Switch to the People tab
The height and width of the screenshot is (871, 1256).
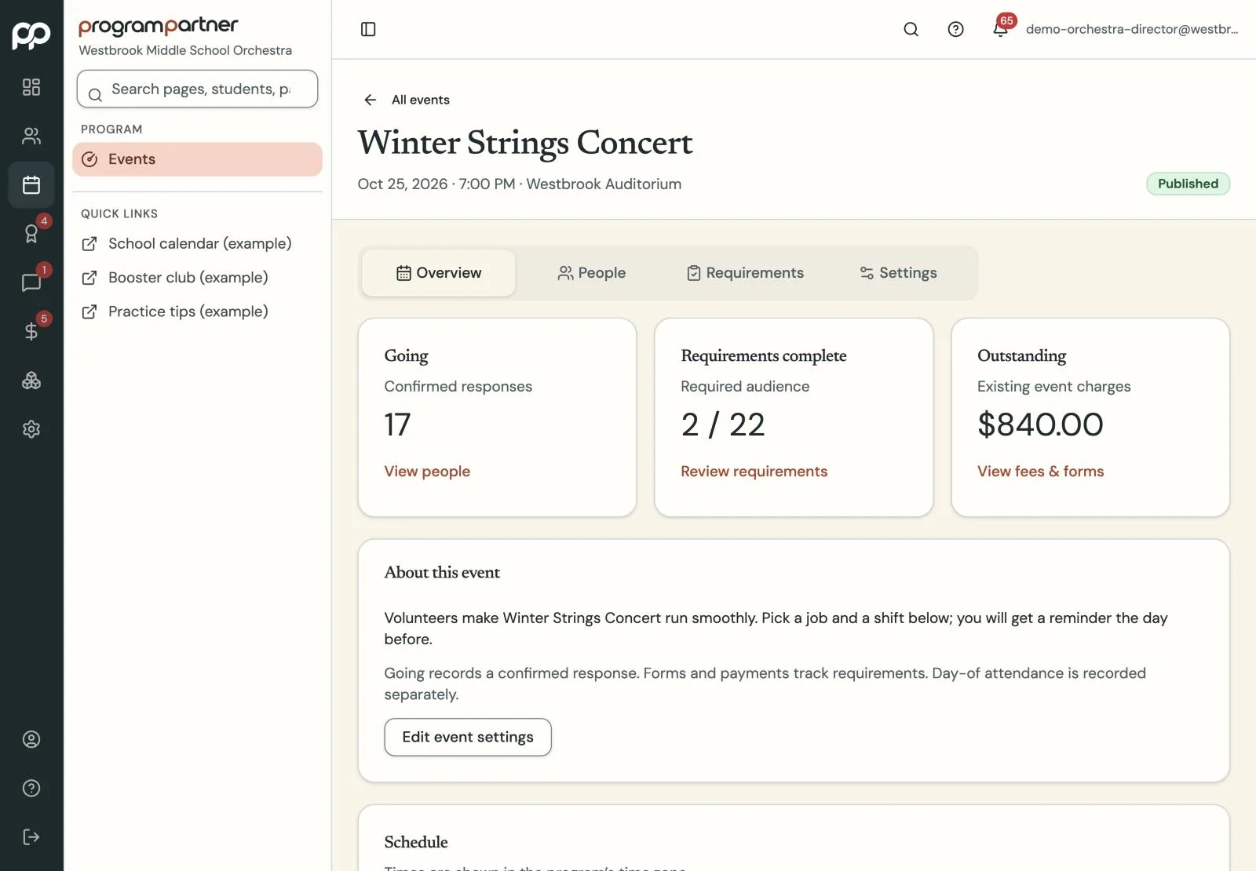click(591, 273)
